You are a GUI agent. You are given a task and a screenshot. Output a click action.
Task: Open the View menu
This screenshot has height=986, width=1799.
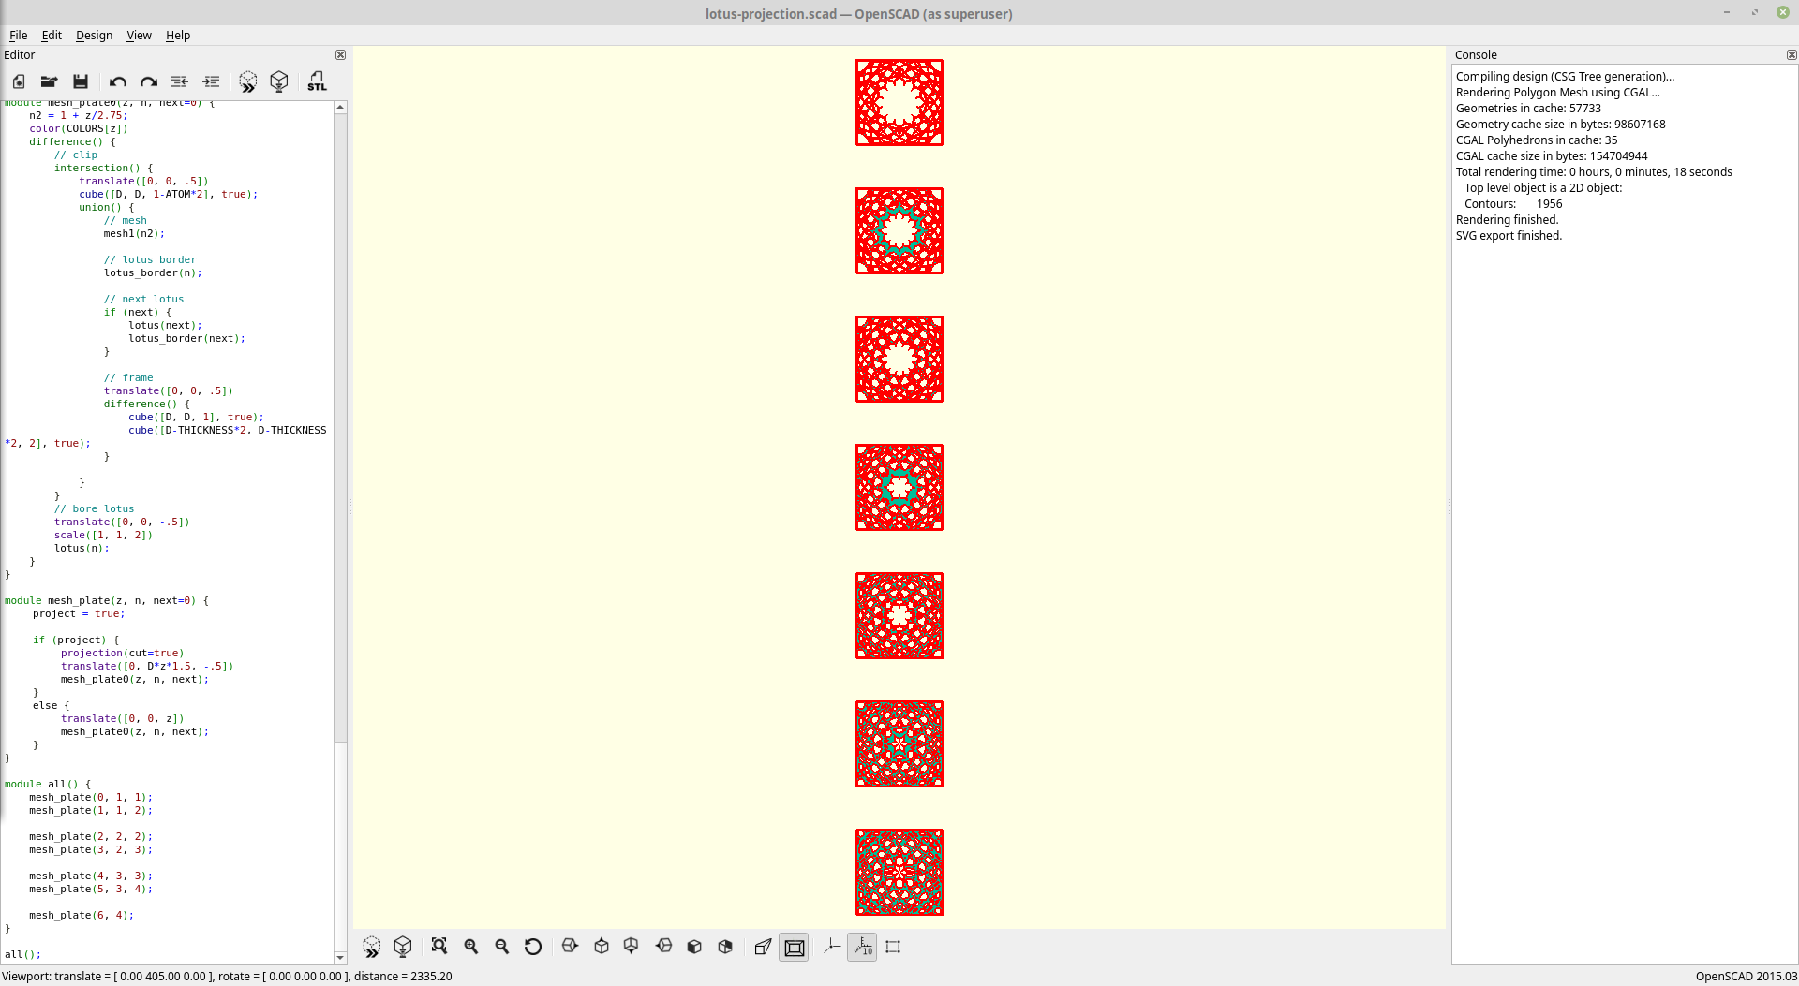pos(138,36)
